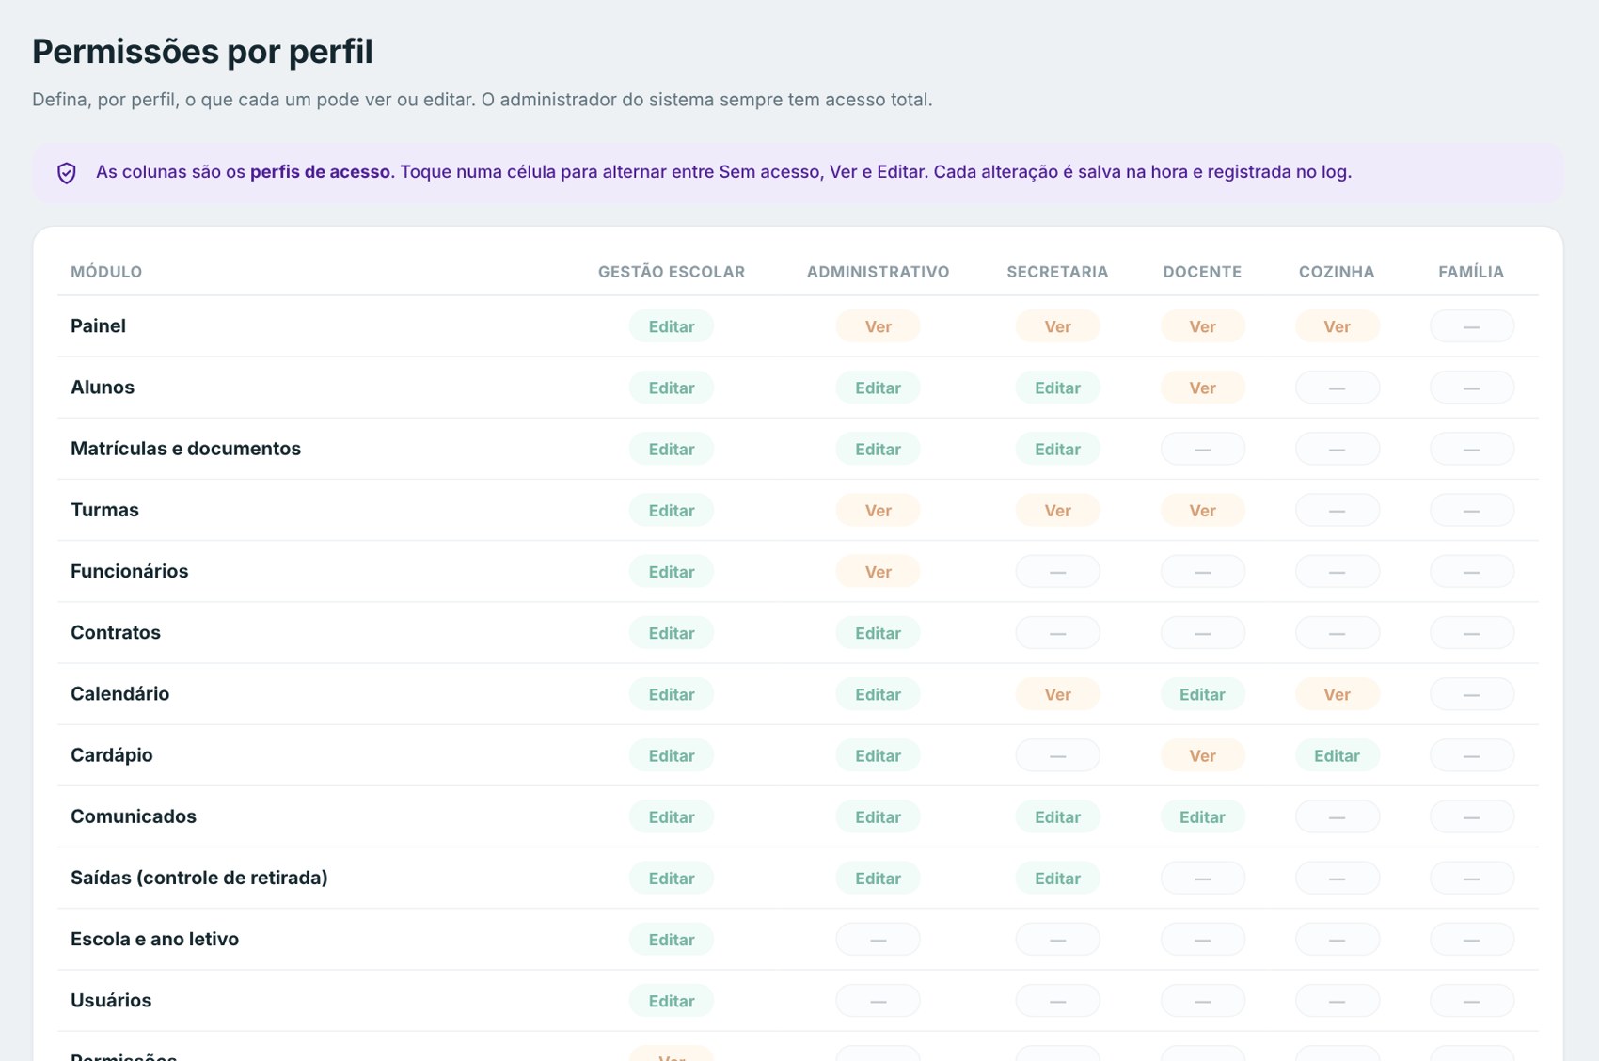Select the Matrículas e documentos row label
Screen dimensions: 1599x1061
pos(186,449)
